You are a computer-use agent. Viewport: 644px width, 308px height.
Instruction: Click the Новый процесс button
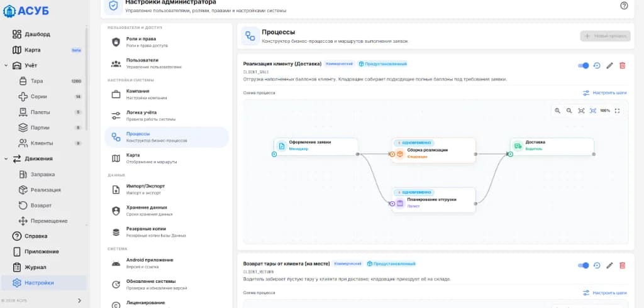point(605,36)
